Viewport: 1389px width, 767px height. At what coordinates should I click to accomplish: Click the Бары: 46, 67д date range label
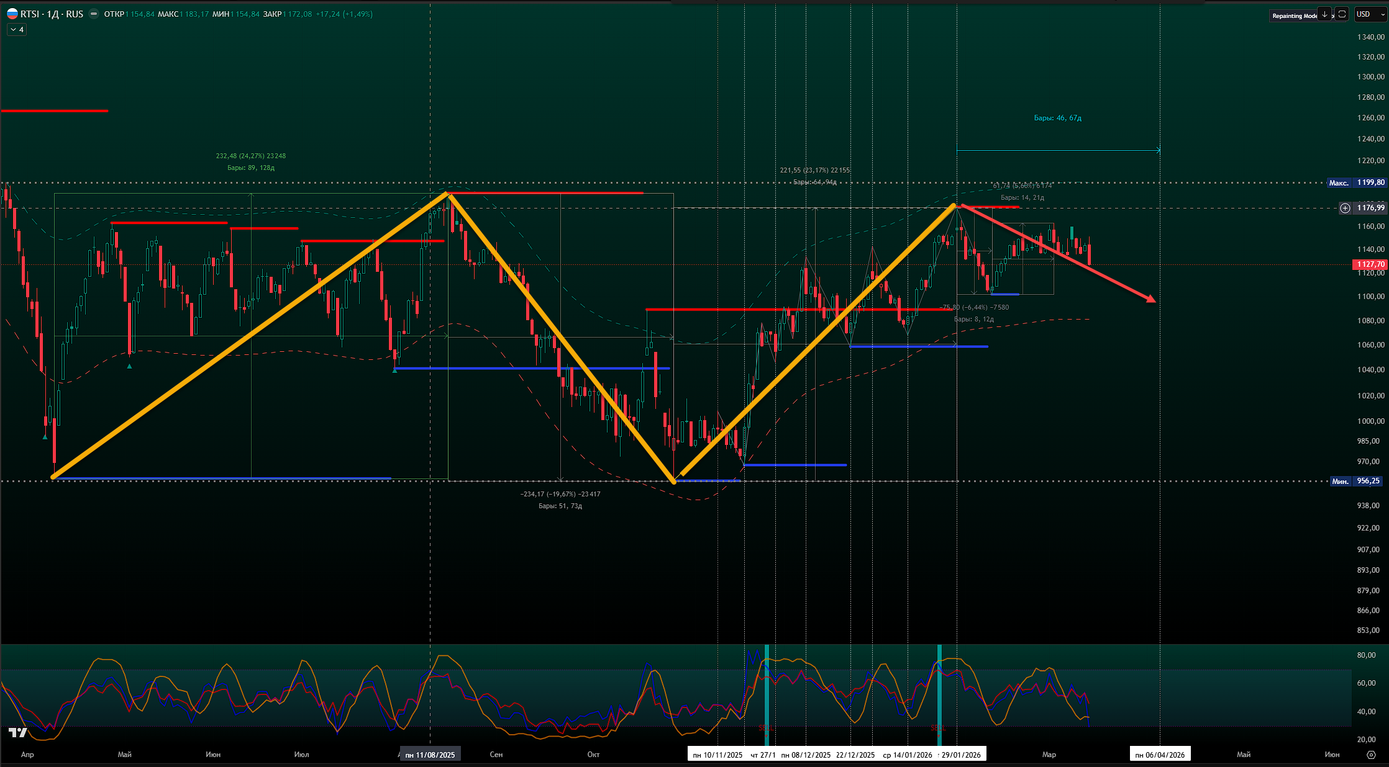click(1057, 118)
